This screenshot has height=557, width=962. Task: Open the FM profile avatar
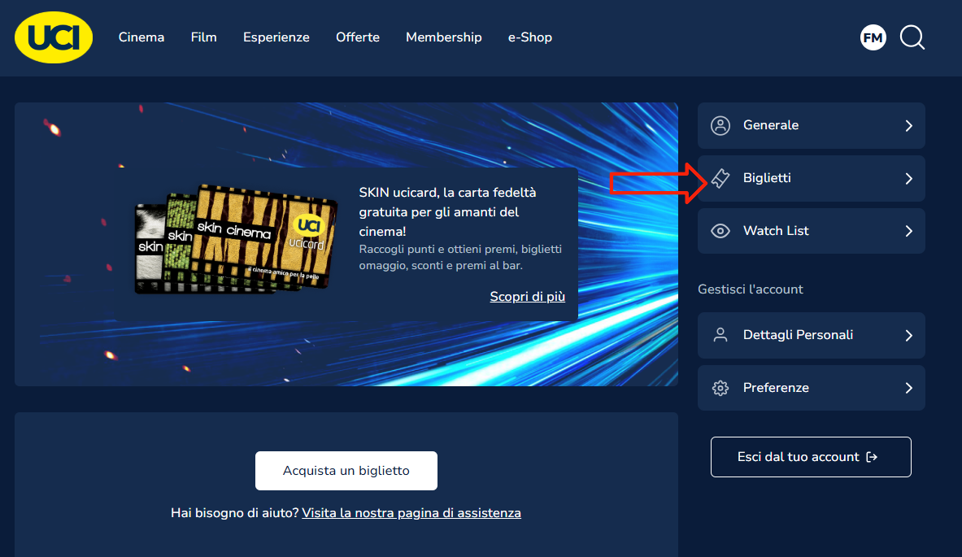[873, 37]
